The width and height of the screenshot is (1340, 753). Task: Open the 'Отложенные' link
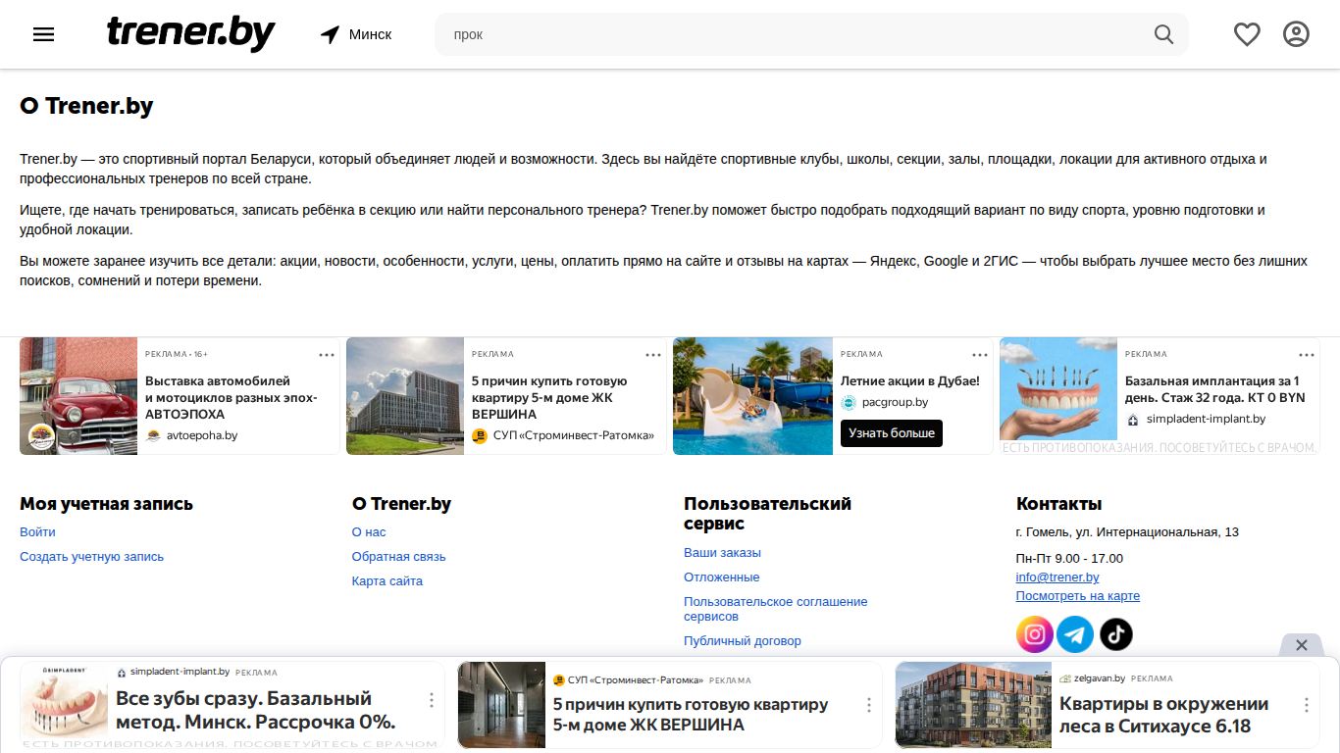pyautogui.click(x=722, y=577)
